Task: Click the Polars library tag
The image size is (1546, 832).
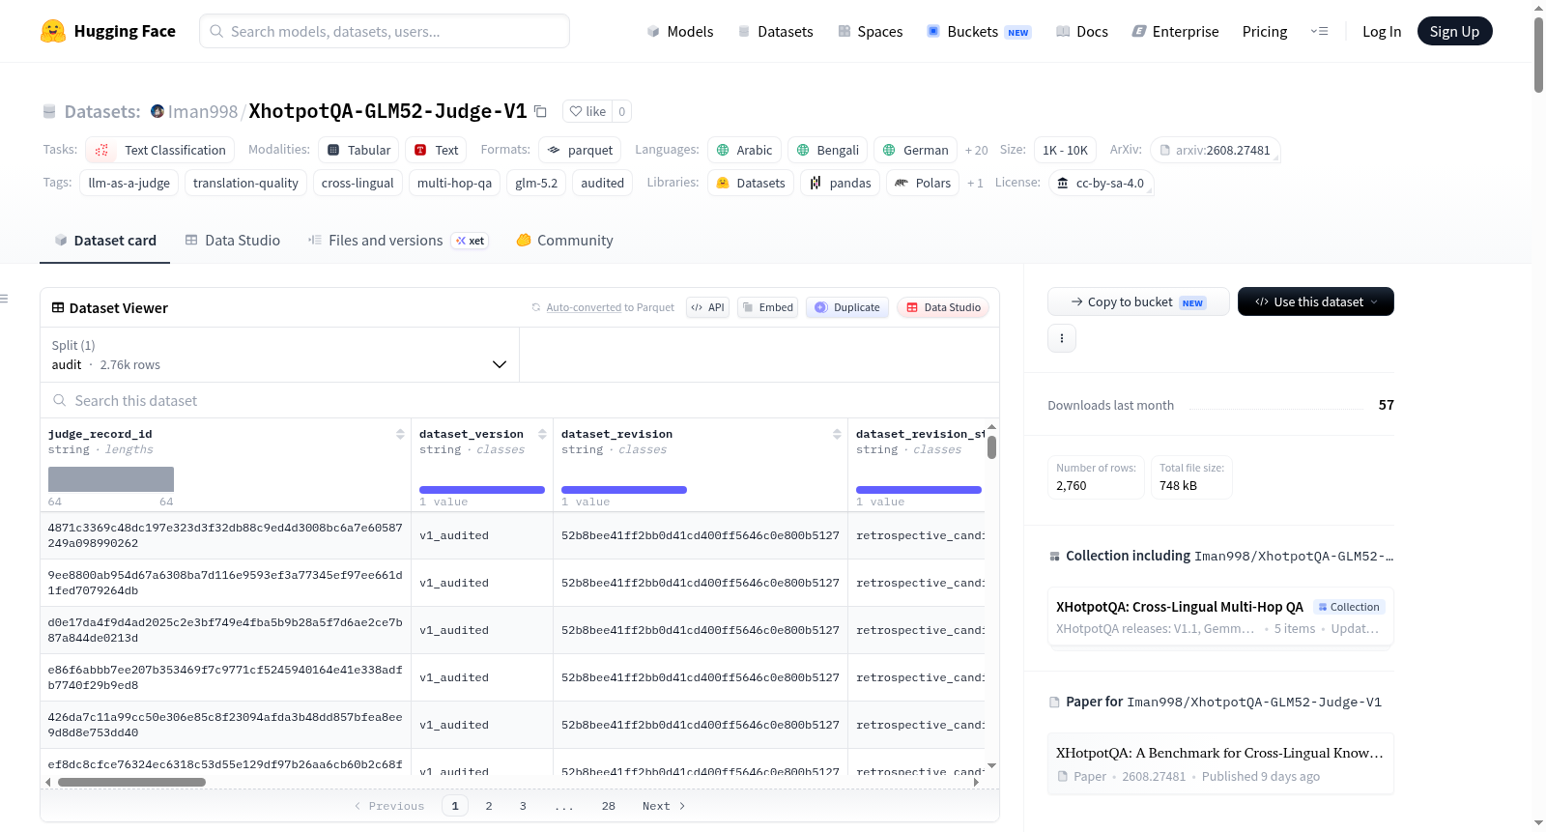Action: click(923, 183)
